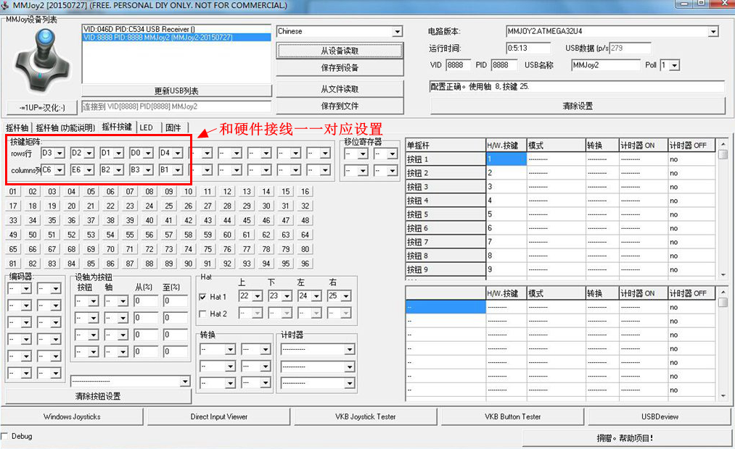Screen dimensions: 735x449
Task: Switch to the 摇杆轴 (功能说明) tab
Action: [x=65, y=127]
